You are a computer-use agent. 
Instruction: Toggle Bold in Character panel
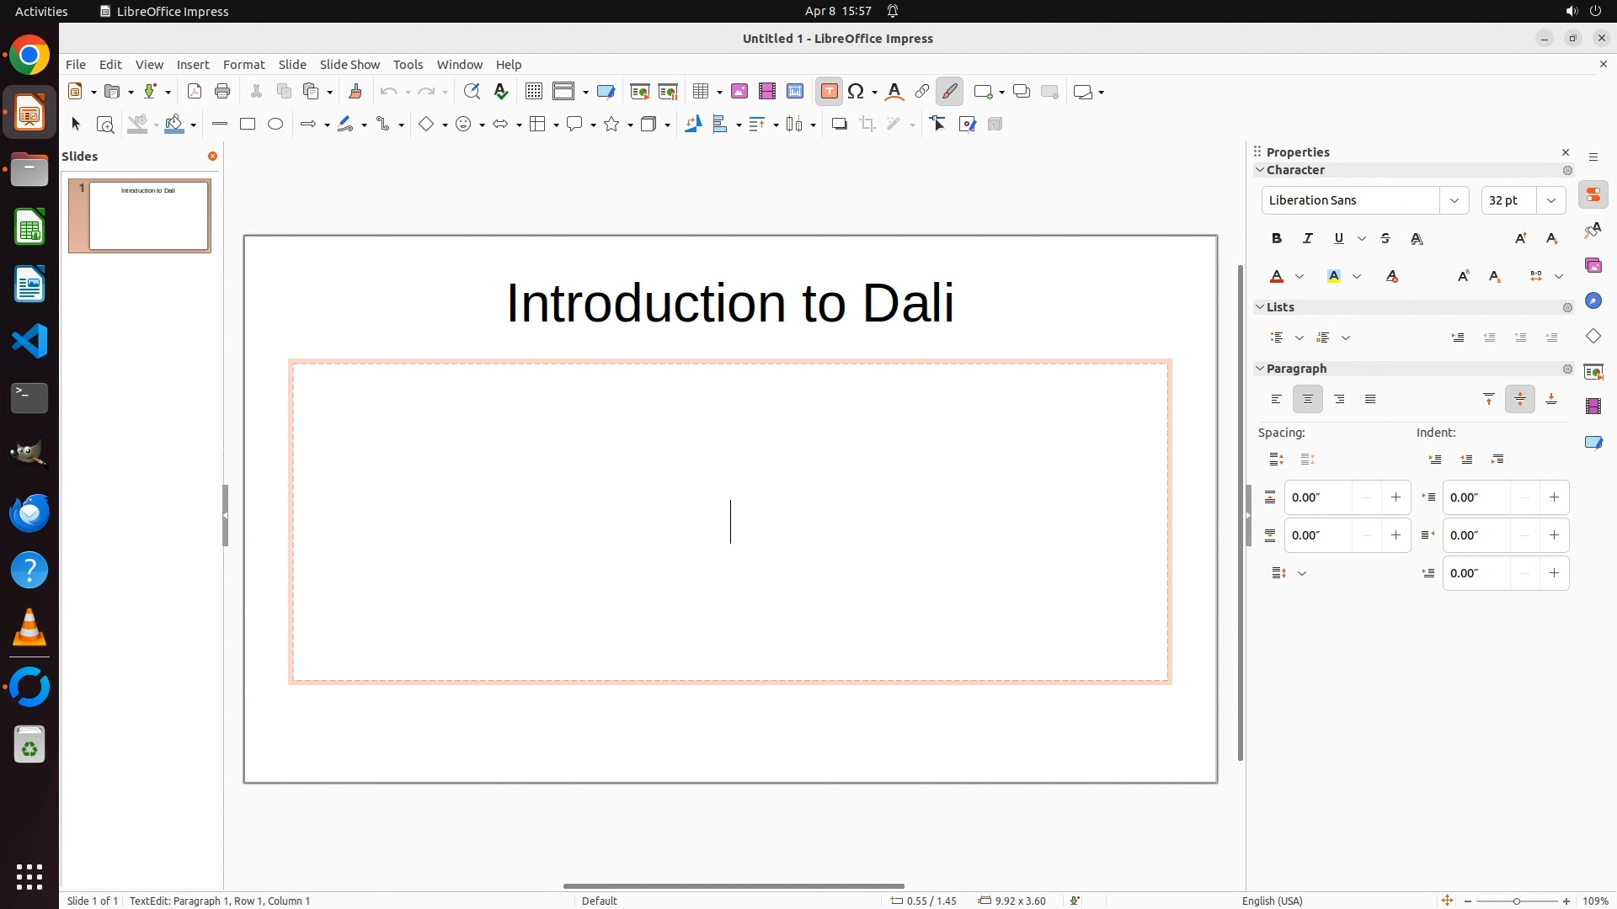pyautogui.click(x=1277, y=239)
